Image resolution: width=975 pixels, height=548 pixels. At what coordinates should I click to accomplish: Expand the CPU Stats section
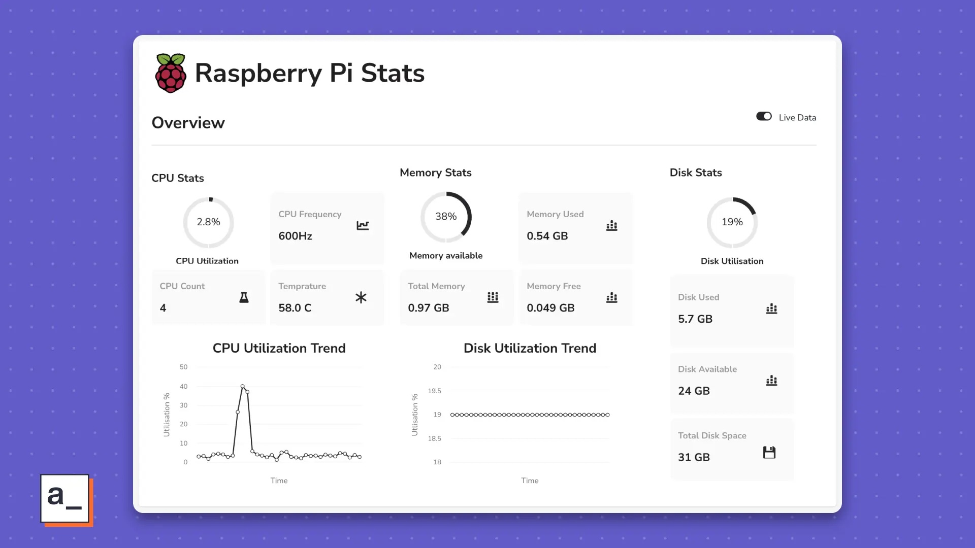(x=177, y=178)
